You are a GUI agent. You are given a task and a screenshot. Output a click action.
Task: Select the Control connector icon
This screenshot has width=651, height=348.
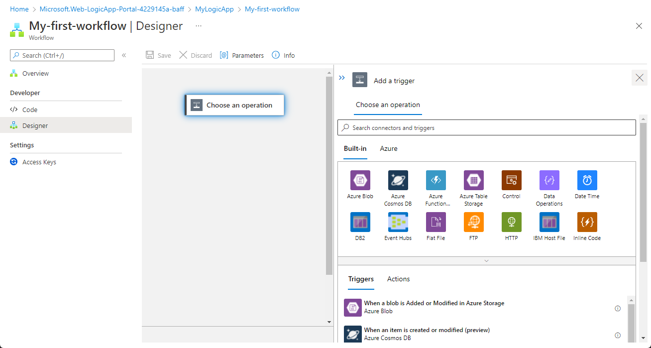point(511,180)
